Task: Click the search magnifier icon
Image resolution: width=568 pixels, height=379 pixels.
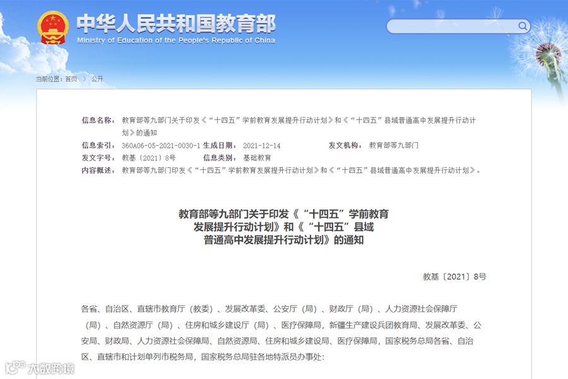Action: (522, 26)
